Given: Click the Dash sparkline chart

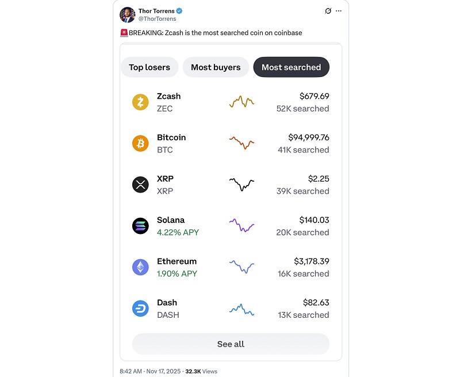Looking at the screenshot, I should 241,309.
